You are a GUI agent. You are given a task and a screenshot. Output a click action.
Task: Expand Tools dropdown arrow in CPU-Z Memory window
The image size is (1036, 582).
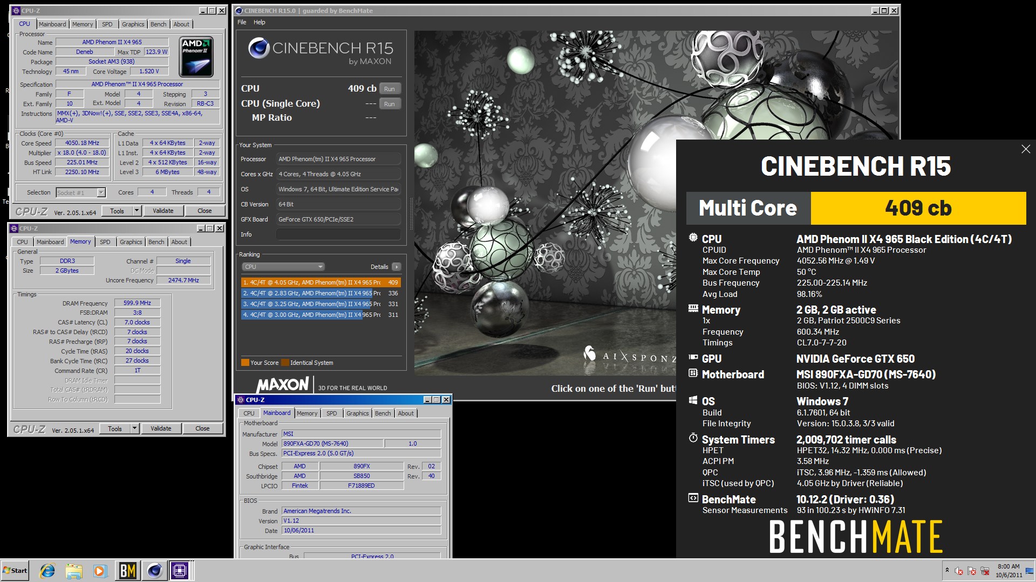[x=134, y=428]
